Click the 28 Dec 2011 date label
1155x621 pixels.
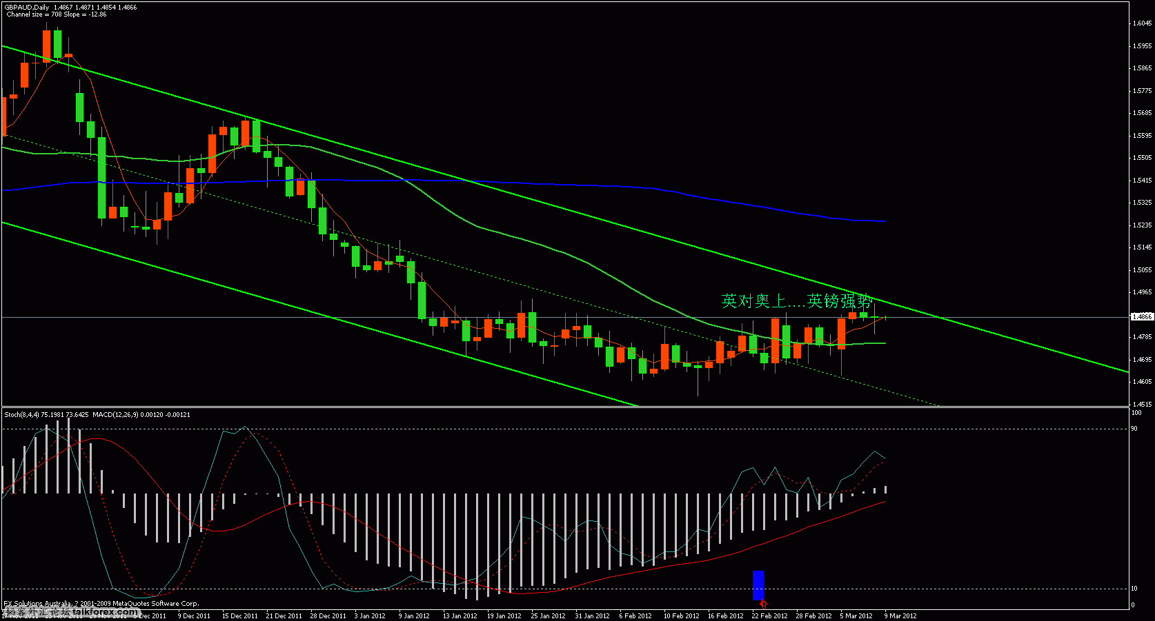tap(328, 616)
